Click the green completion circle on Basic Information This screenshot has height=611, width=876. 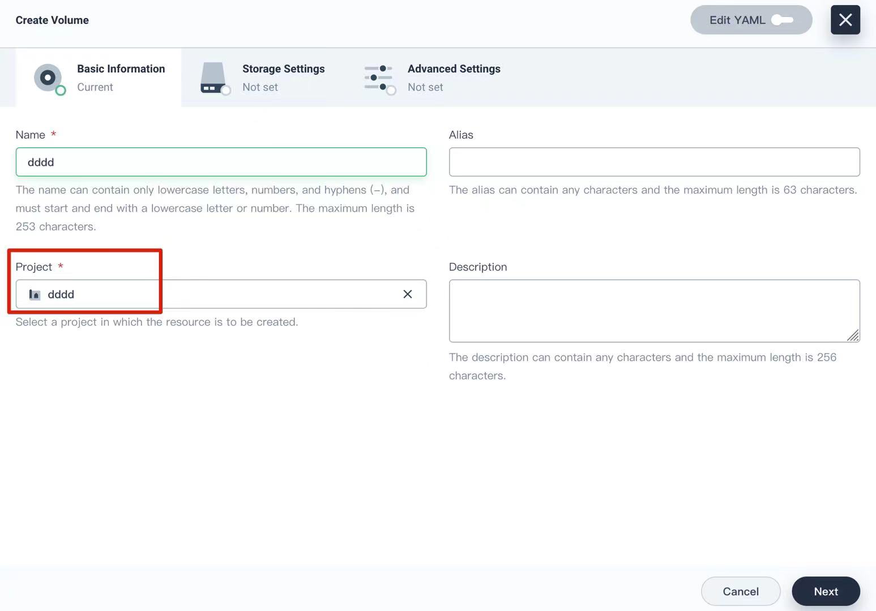(x=59, y=91)
